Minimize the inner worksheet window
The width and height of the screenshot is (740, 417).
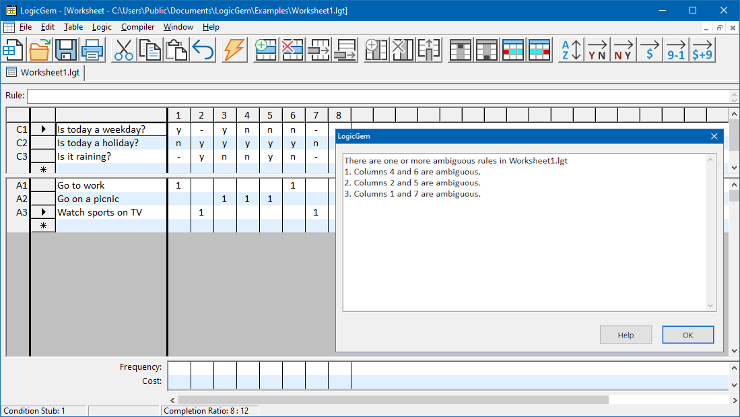click(x=706, y=28)
